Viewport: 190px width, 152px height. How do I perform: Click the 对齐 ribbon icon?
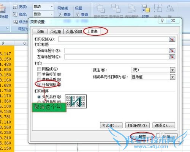coord(146,8)
